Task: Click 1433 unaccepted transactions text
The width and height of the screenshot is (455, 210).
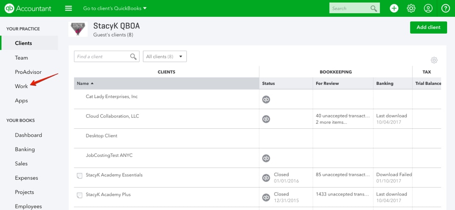Action: click(x=343, y=194)
